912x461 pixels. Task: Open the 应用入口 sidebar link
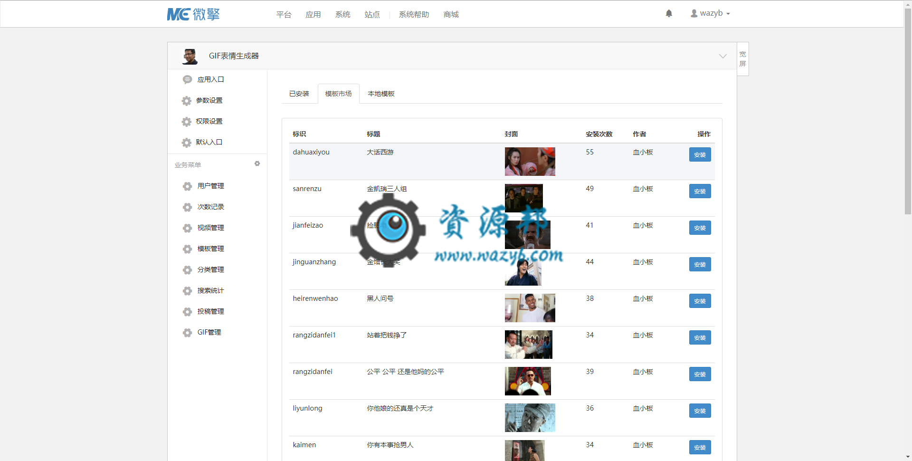[210, 79]
